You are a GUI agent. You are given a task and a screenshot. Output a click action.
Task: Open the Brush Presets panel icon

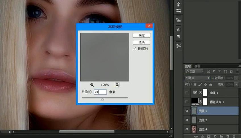tap(178, 4)
